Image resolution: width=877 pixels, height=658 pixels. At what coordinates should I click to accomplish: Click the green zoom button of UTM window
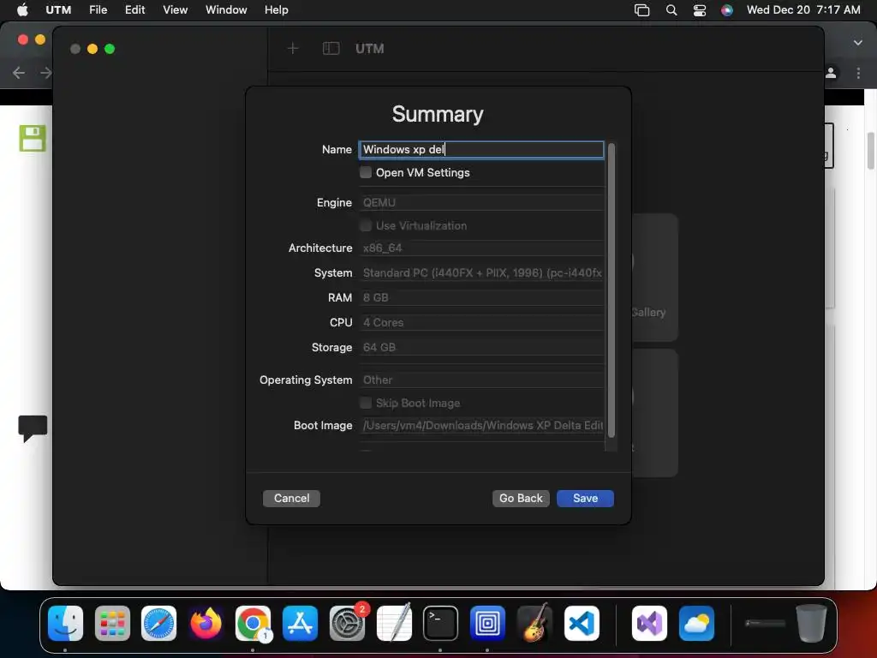point(110,49)
